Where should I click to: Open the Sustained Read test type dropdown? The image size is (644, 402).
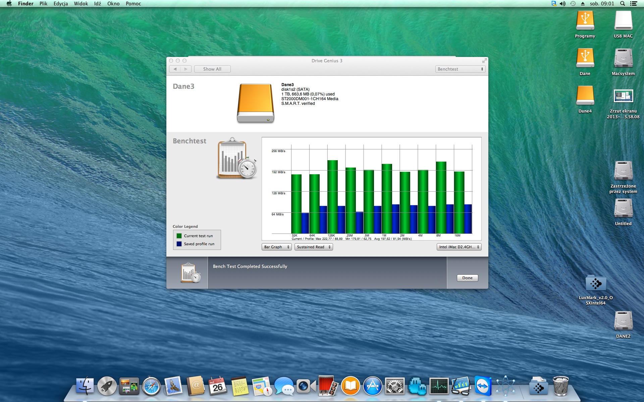[314, 247]
